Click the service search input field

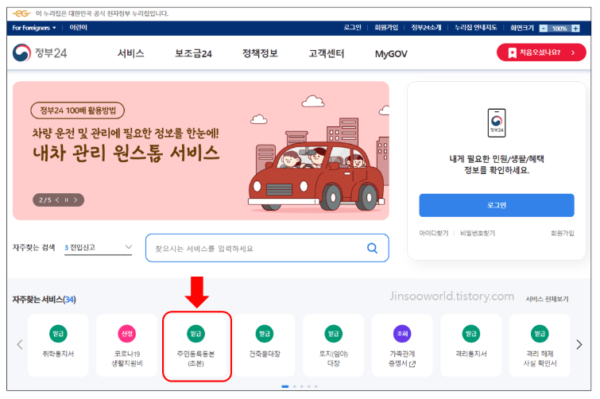(x=267, y=248)
